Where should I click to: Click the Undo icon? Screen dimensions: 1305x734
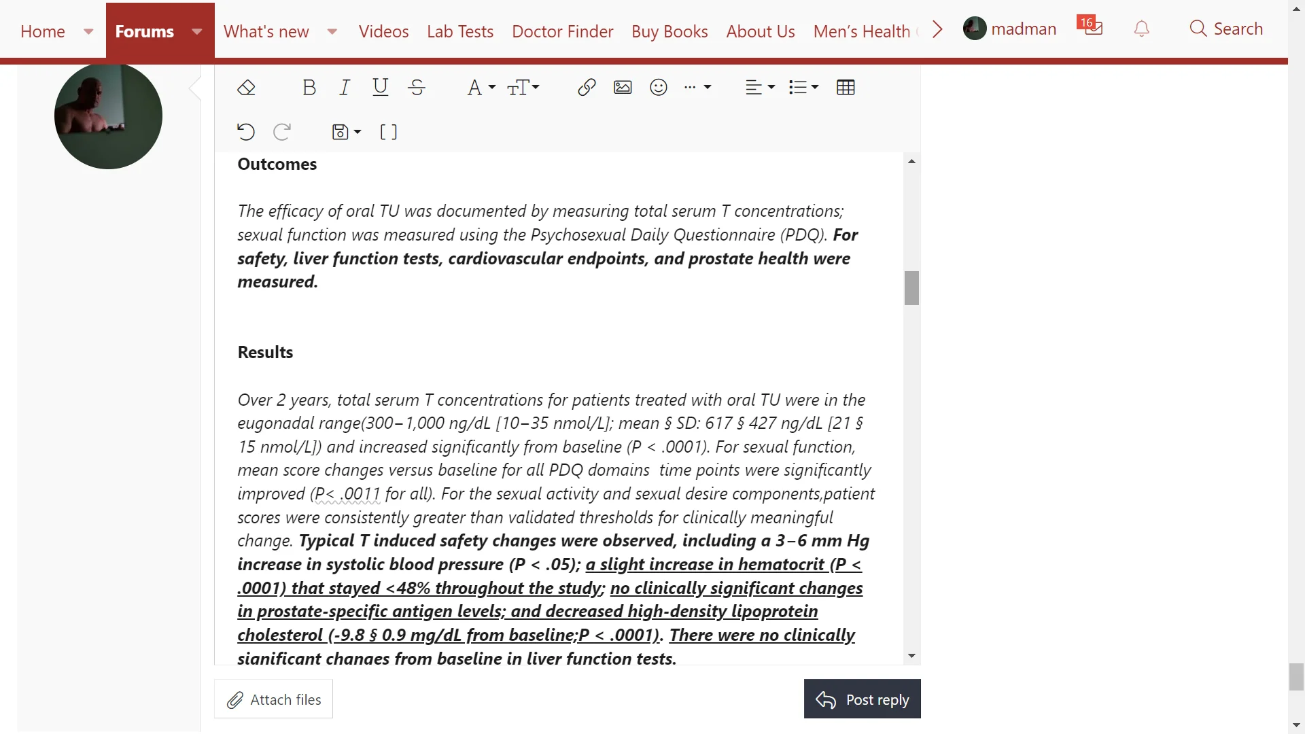[x=246, y=132]
